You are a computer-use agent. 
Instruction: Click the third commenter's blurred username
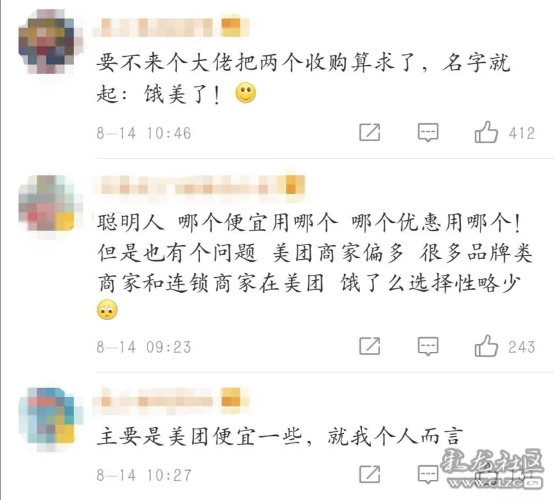point(154,401)
